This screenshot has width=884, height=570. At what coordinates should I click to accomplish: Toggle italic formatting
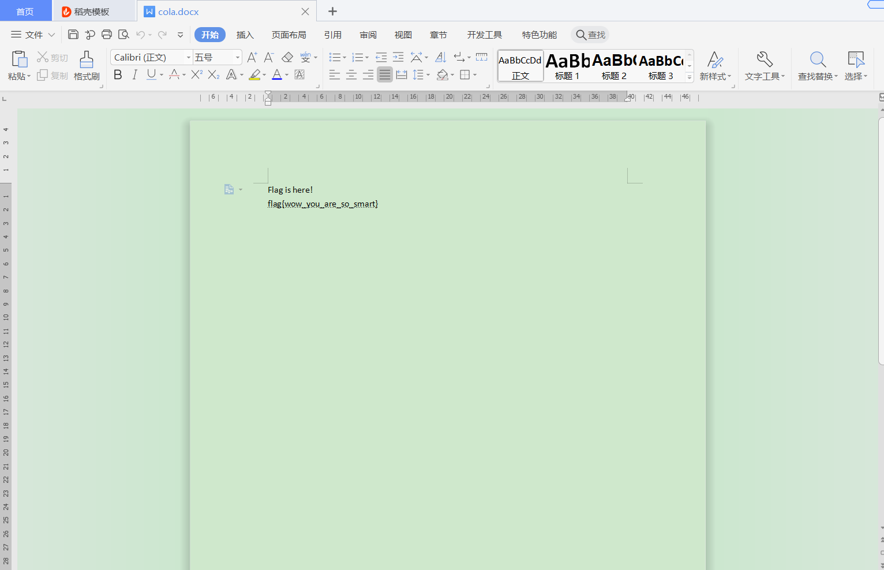134,74
